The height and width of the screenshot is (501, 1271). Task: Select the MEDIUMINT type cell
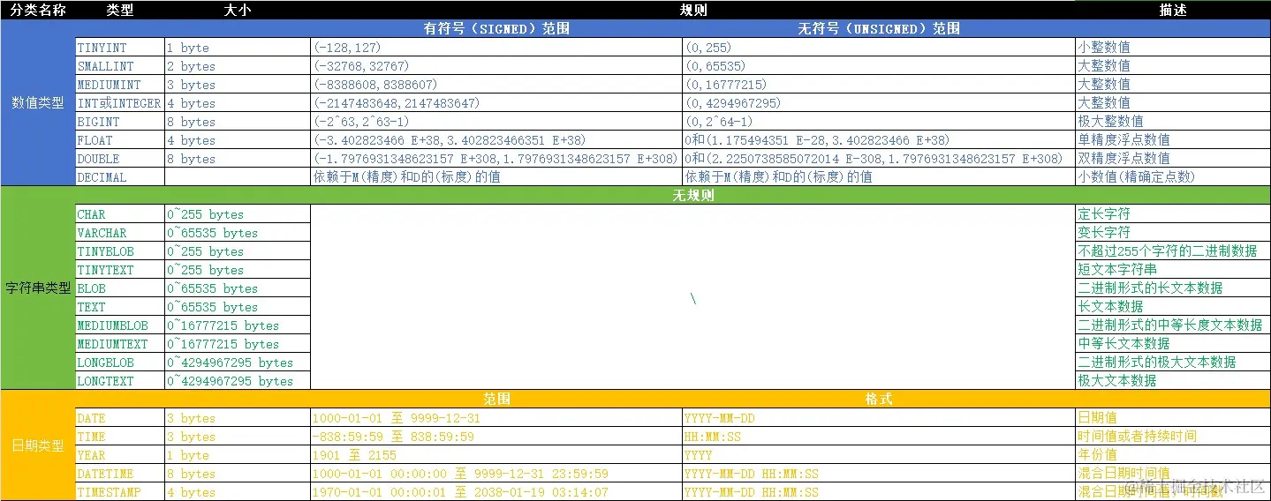(120, 84)
